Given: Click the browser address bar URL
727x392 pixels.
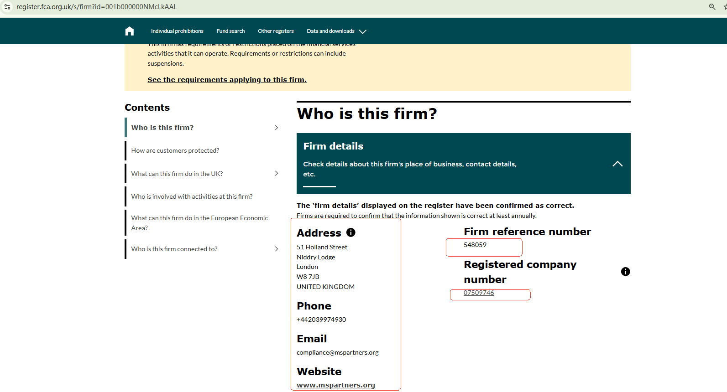Looking at the screenshot, I should (x=97, y=7).
